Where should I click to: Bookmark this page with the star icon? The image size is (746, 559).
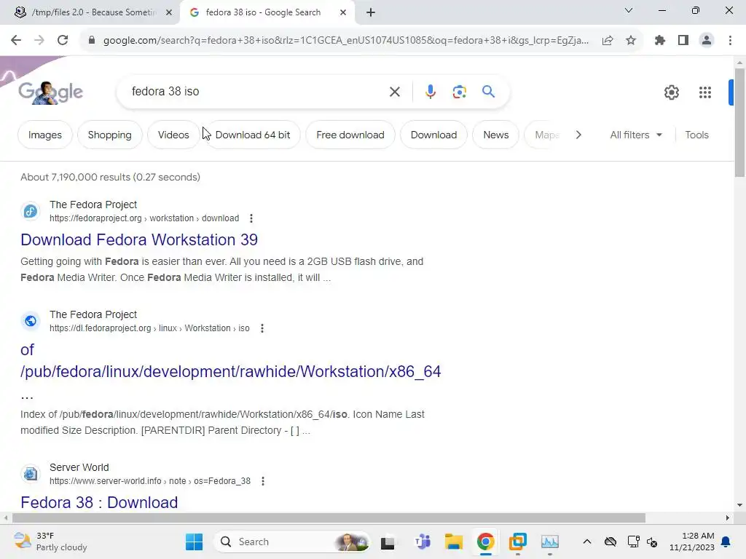[631, 41]
